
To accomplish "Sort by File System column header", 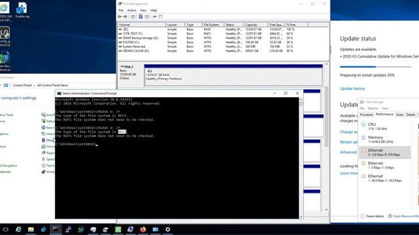I will coord(213,25).
